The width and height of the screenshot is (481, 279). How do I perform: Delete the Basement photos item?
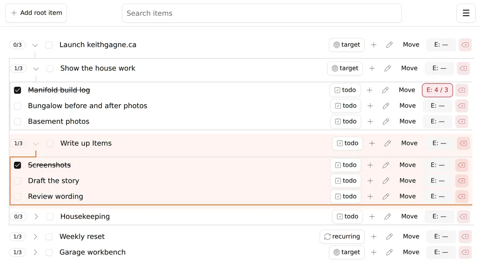tap(461, 122)
